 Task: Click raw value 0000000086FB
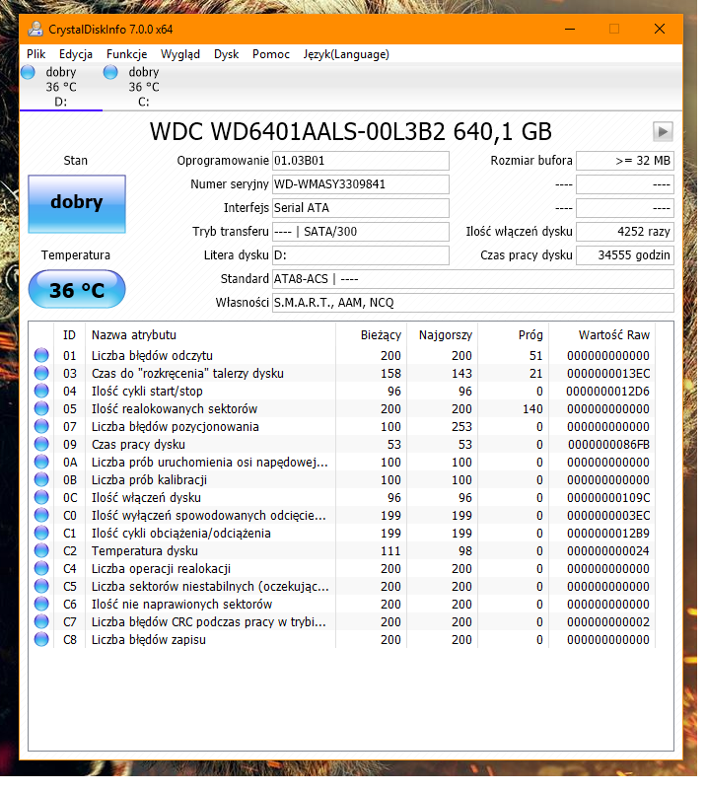point(608,445)
